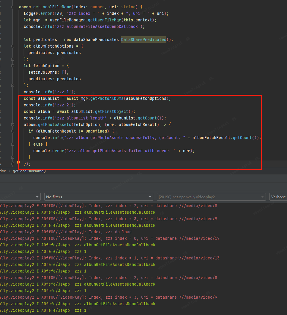
Task: Collapse the fold marker beside album.getPhotoAssets call
Action: [x=13, y=125]
